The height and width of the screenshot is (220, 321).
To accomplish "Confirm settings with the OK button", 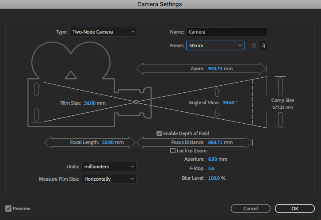I will point(295,209).
